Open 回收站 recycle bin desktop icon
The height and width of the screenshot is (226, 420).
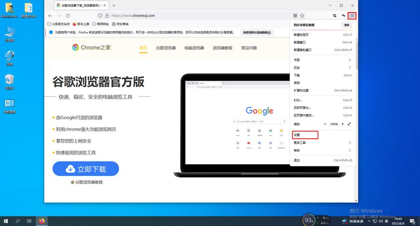point(10,82)
